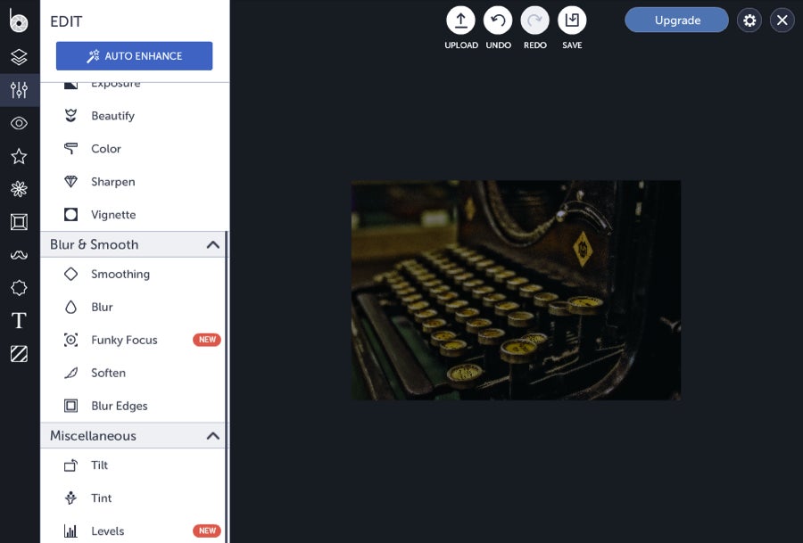Click the Levels NEW badge
This screenshot has width=803, height=543.
click(x=207, y=531)
